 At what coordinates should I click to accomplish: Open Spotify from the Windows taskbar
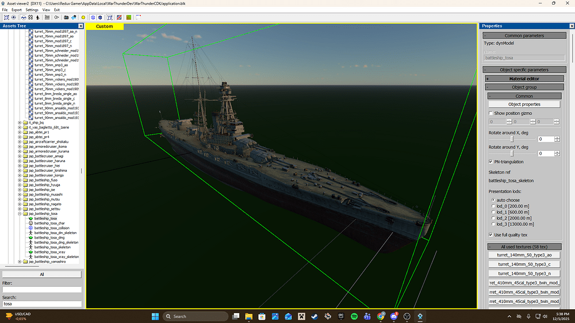tap(354, 316)
